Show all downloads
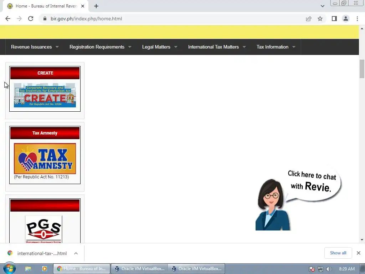 [338, 253]
